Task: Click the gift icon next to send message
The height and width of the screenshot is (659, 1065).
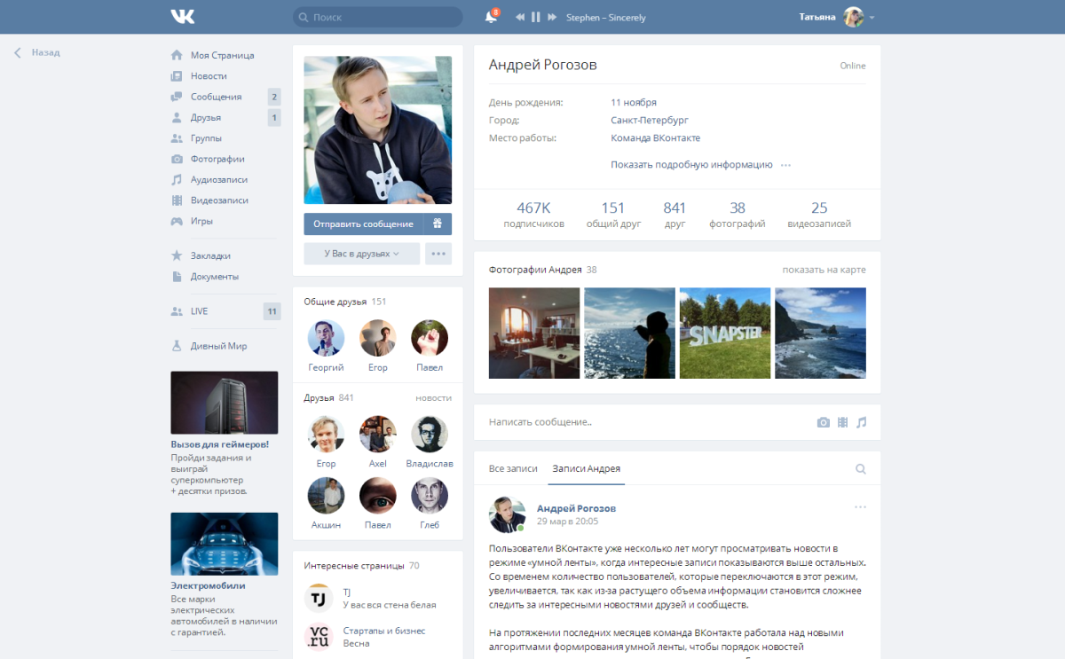Action: click(x=438, y=224)
